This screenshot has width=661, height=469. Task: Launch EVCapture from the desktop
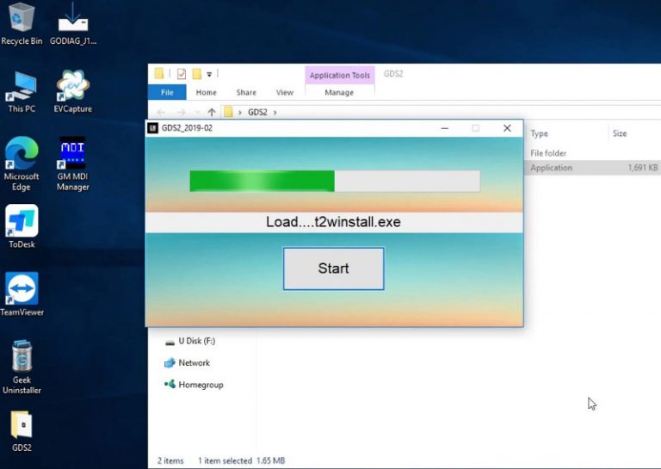pyautogui.click(x=73, y=87)
